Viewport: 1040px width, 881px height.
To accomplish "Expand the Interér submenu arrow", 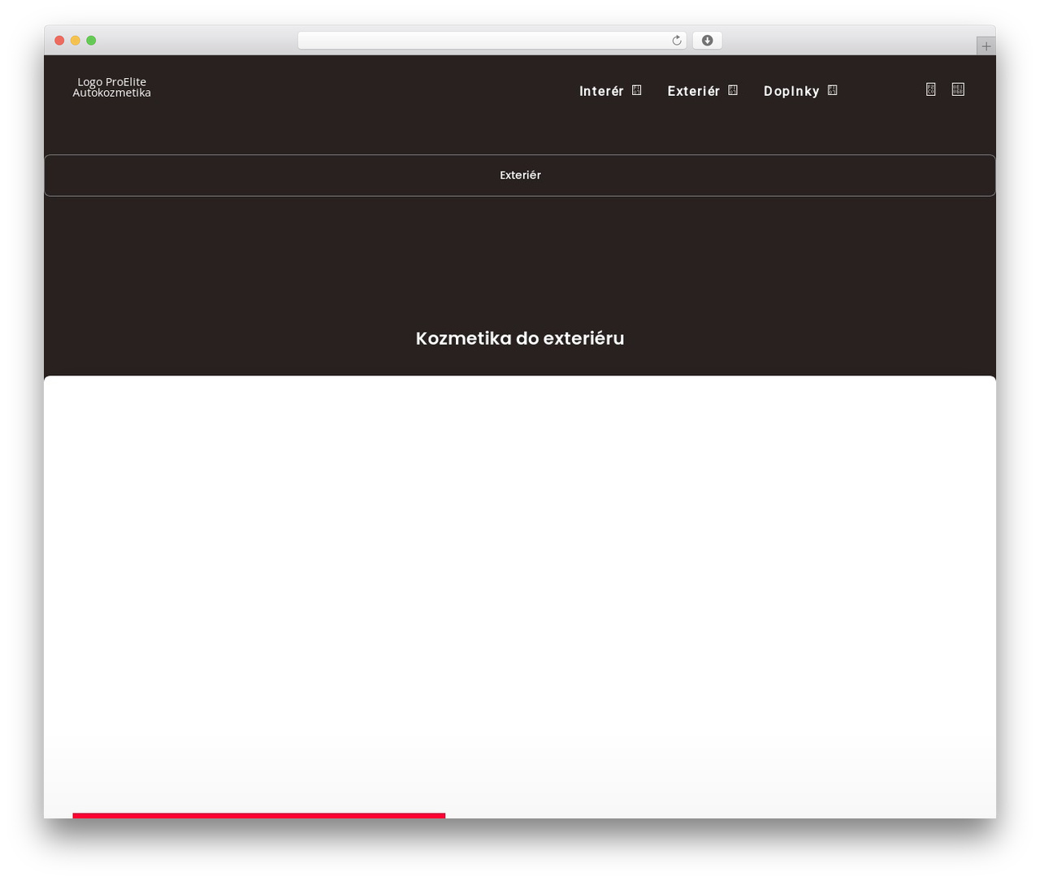I will pos(637,90).
